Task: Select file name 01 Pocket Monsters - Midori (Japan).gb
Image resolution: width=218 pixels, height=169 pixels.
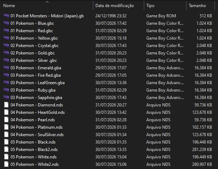Action: [x=47, y=16]
